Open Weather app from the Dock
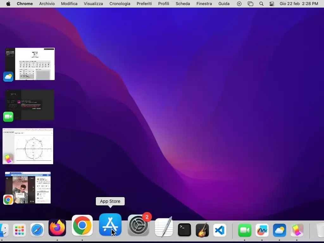Screen dimensions: 324x243 (280, 230)
